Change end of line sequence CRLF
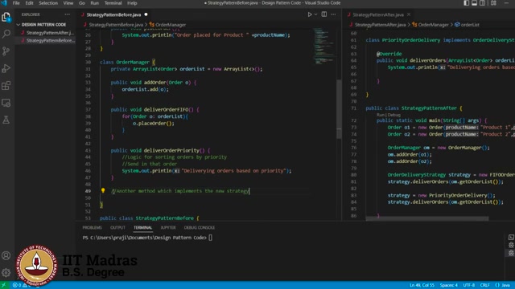The width and height of the screenshot is (515, 289). point(484,285)
